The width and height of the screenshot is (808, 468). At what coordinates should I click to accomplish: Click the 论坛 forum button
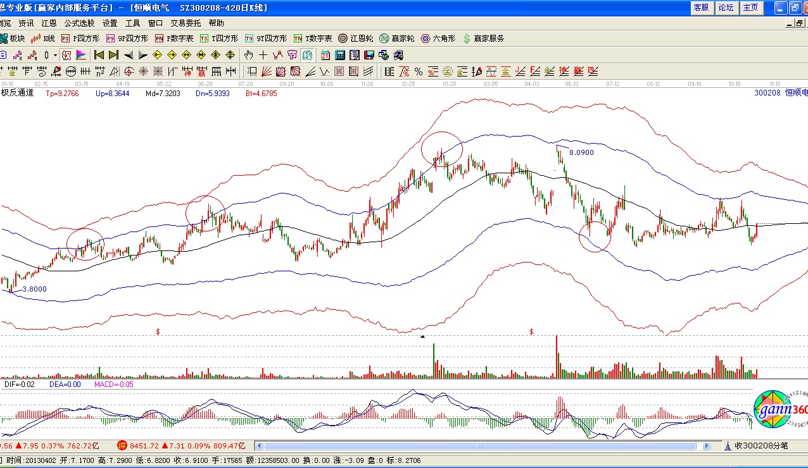pyautogui.click(x=725, y=8)
